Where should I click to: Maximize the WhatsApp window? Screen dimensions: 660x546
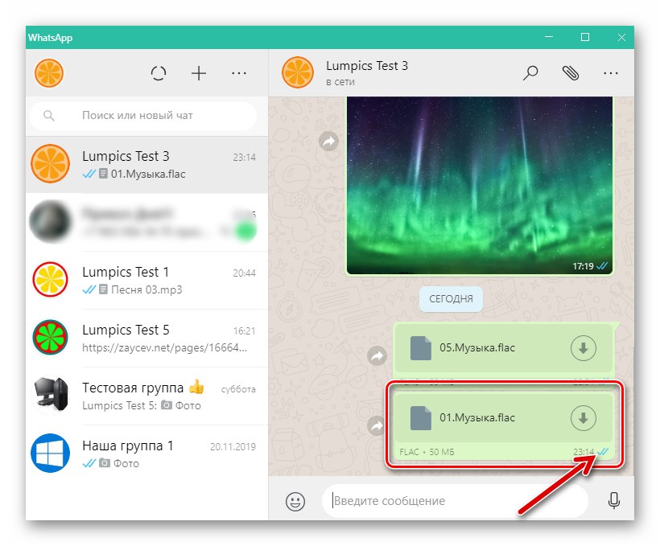tap(585, 37)
